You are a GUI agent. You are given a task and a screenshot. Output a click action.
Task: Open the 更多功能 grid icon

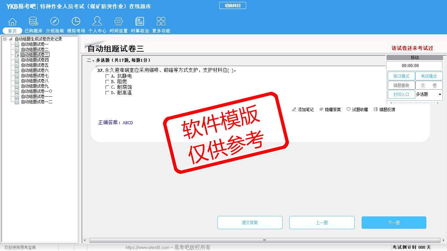click(161, 22)
